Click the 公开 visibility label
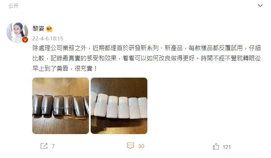 [x=13, y=6]
